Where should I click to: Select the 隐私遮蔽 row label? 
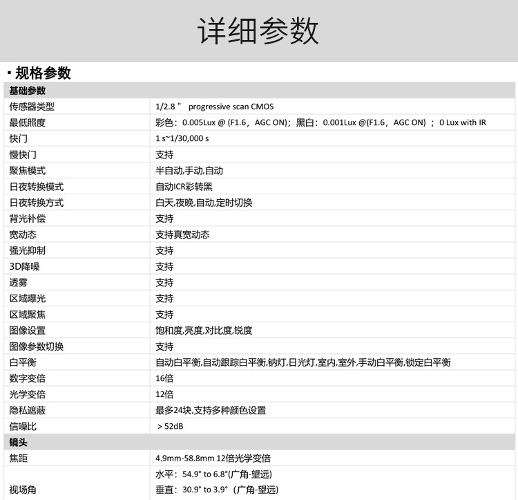click(x=28, y=410)
